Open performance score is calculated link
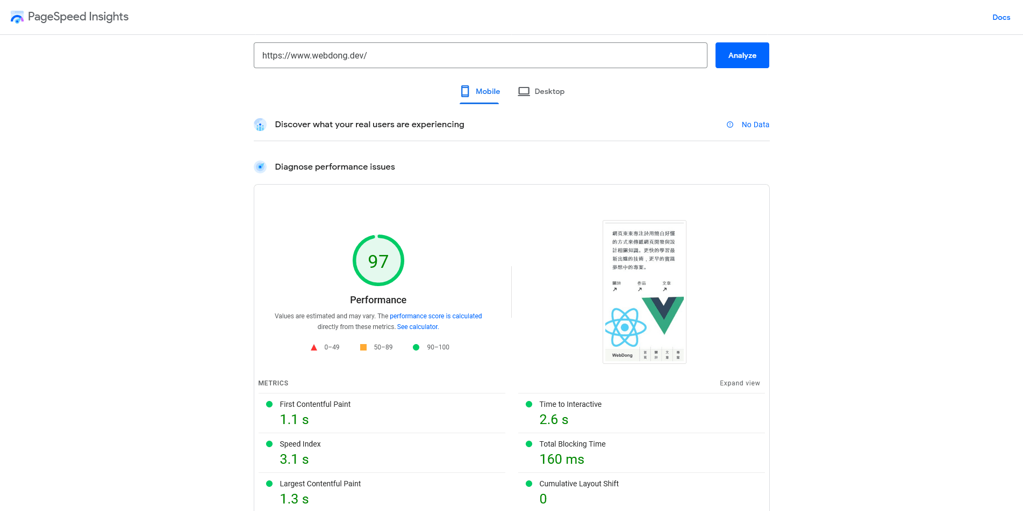The image size is (1023, 511). 436,316
